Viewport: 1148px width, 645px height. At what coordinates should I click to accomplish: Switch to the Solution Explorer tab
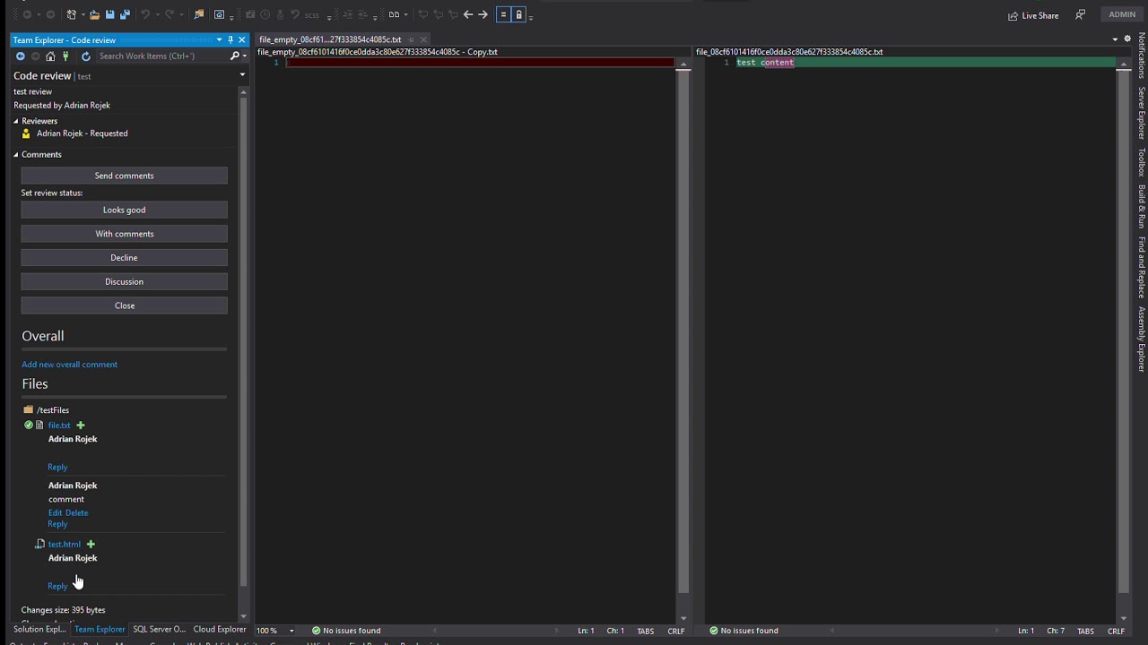[x=39, y=630]
